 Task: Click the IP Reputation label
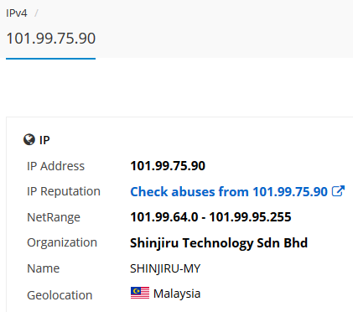pos(64,191)
